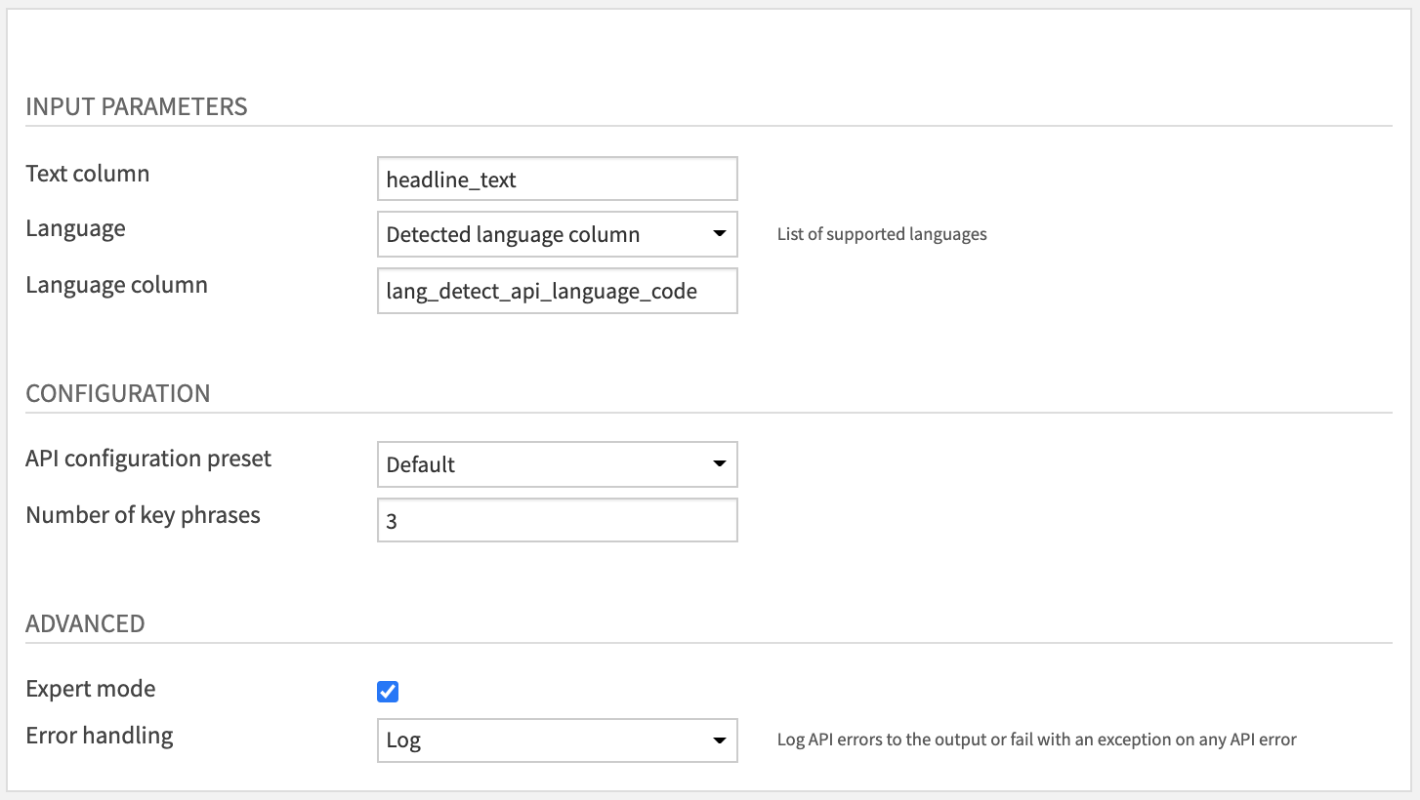This screenshot has width=1420, height=800.
Task: Click the CONFIGURATION section heading
Action: click(x=118, y=393)
